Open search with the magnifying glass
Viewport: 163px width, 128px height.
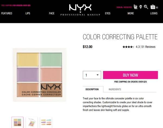tap(146, 7)
